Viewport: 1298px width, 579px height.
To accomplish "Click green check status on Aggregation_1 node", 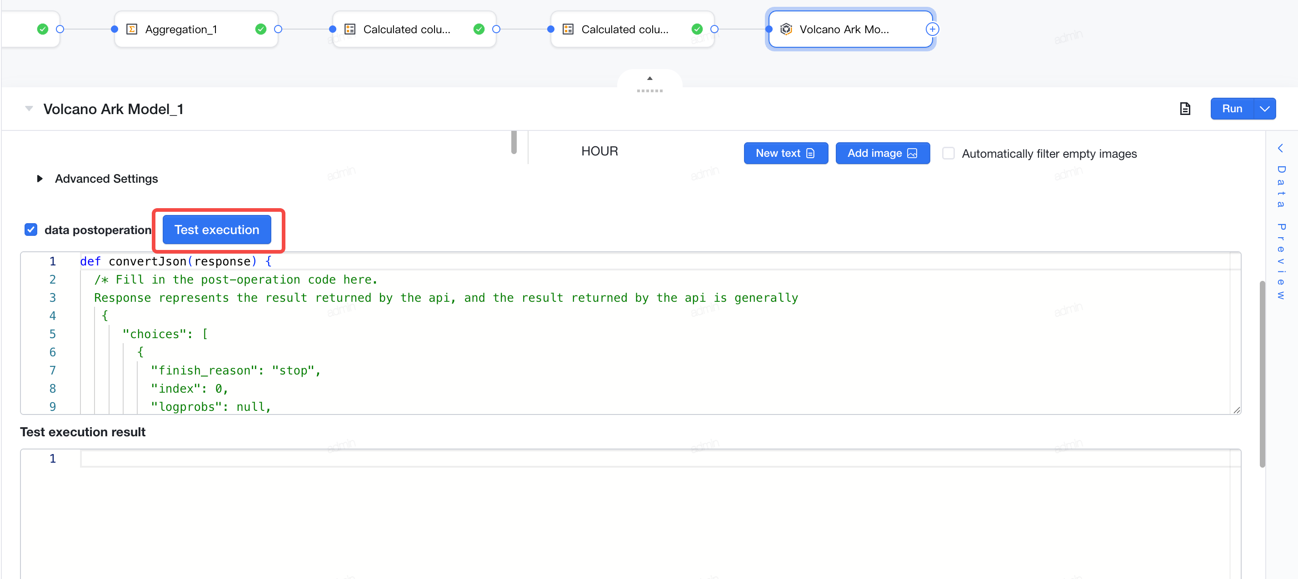I will coord(260,29).
